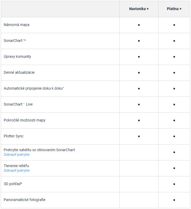Open the first Zobraziť pokrytie link under Prekrytie satelitu
Viewport: 191px width, 209px height.
[17, 154]
